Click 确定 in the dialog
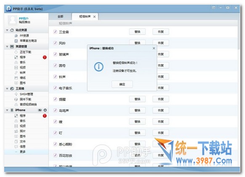245x177 pixels. [122, 84]
